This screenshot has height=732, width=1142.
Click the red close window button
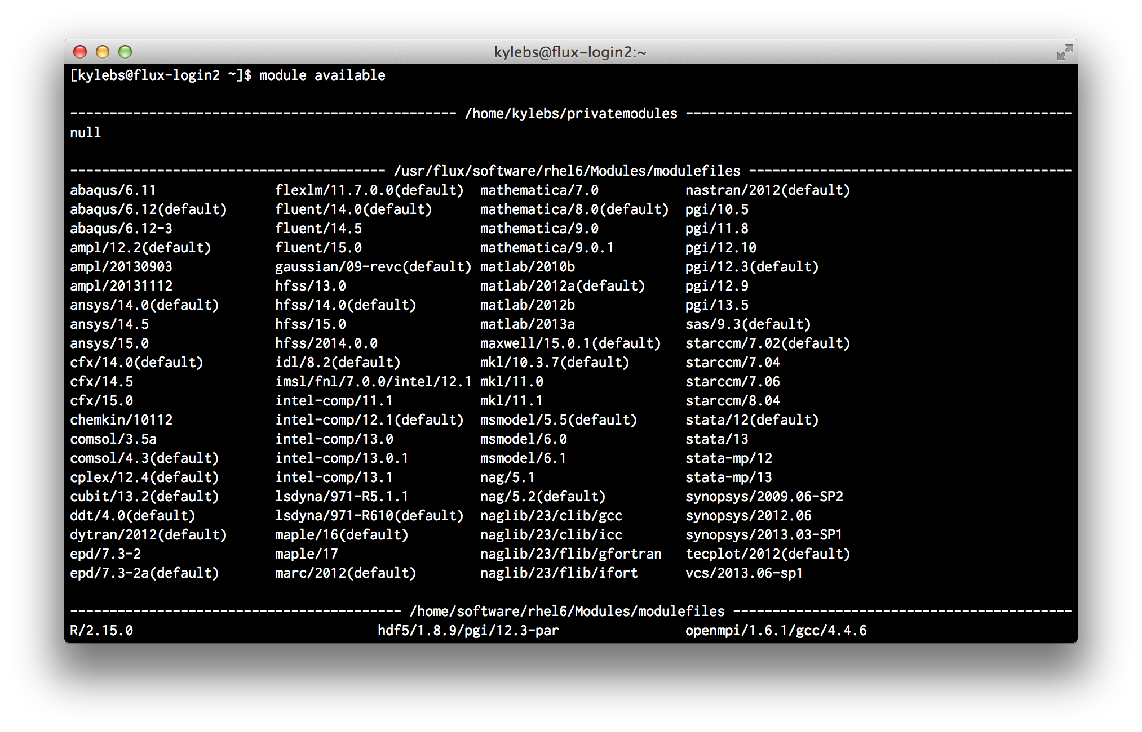80,52
